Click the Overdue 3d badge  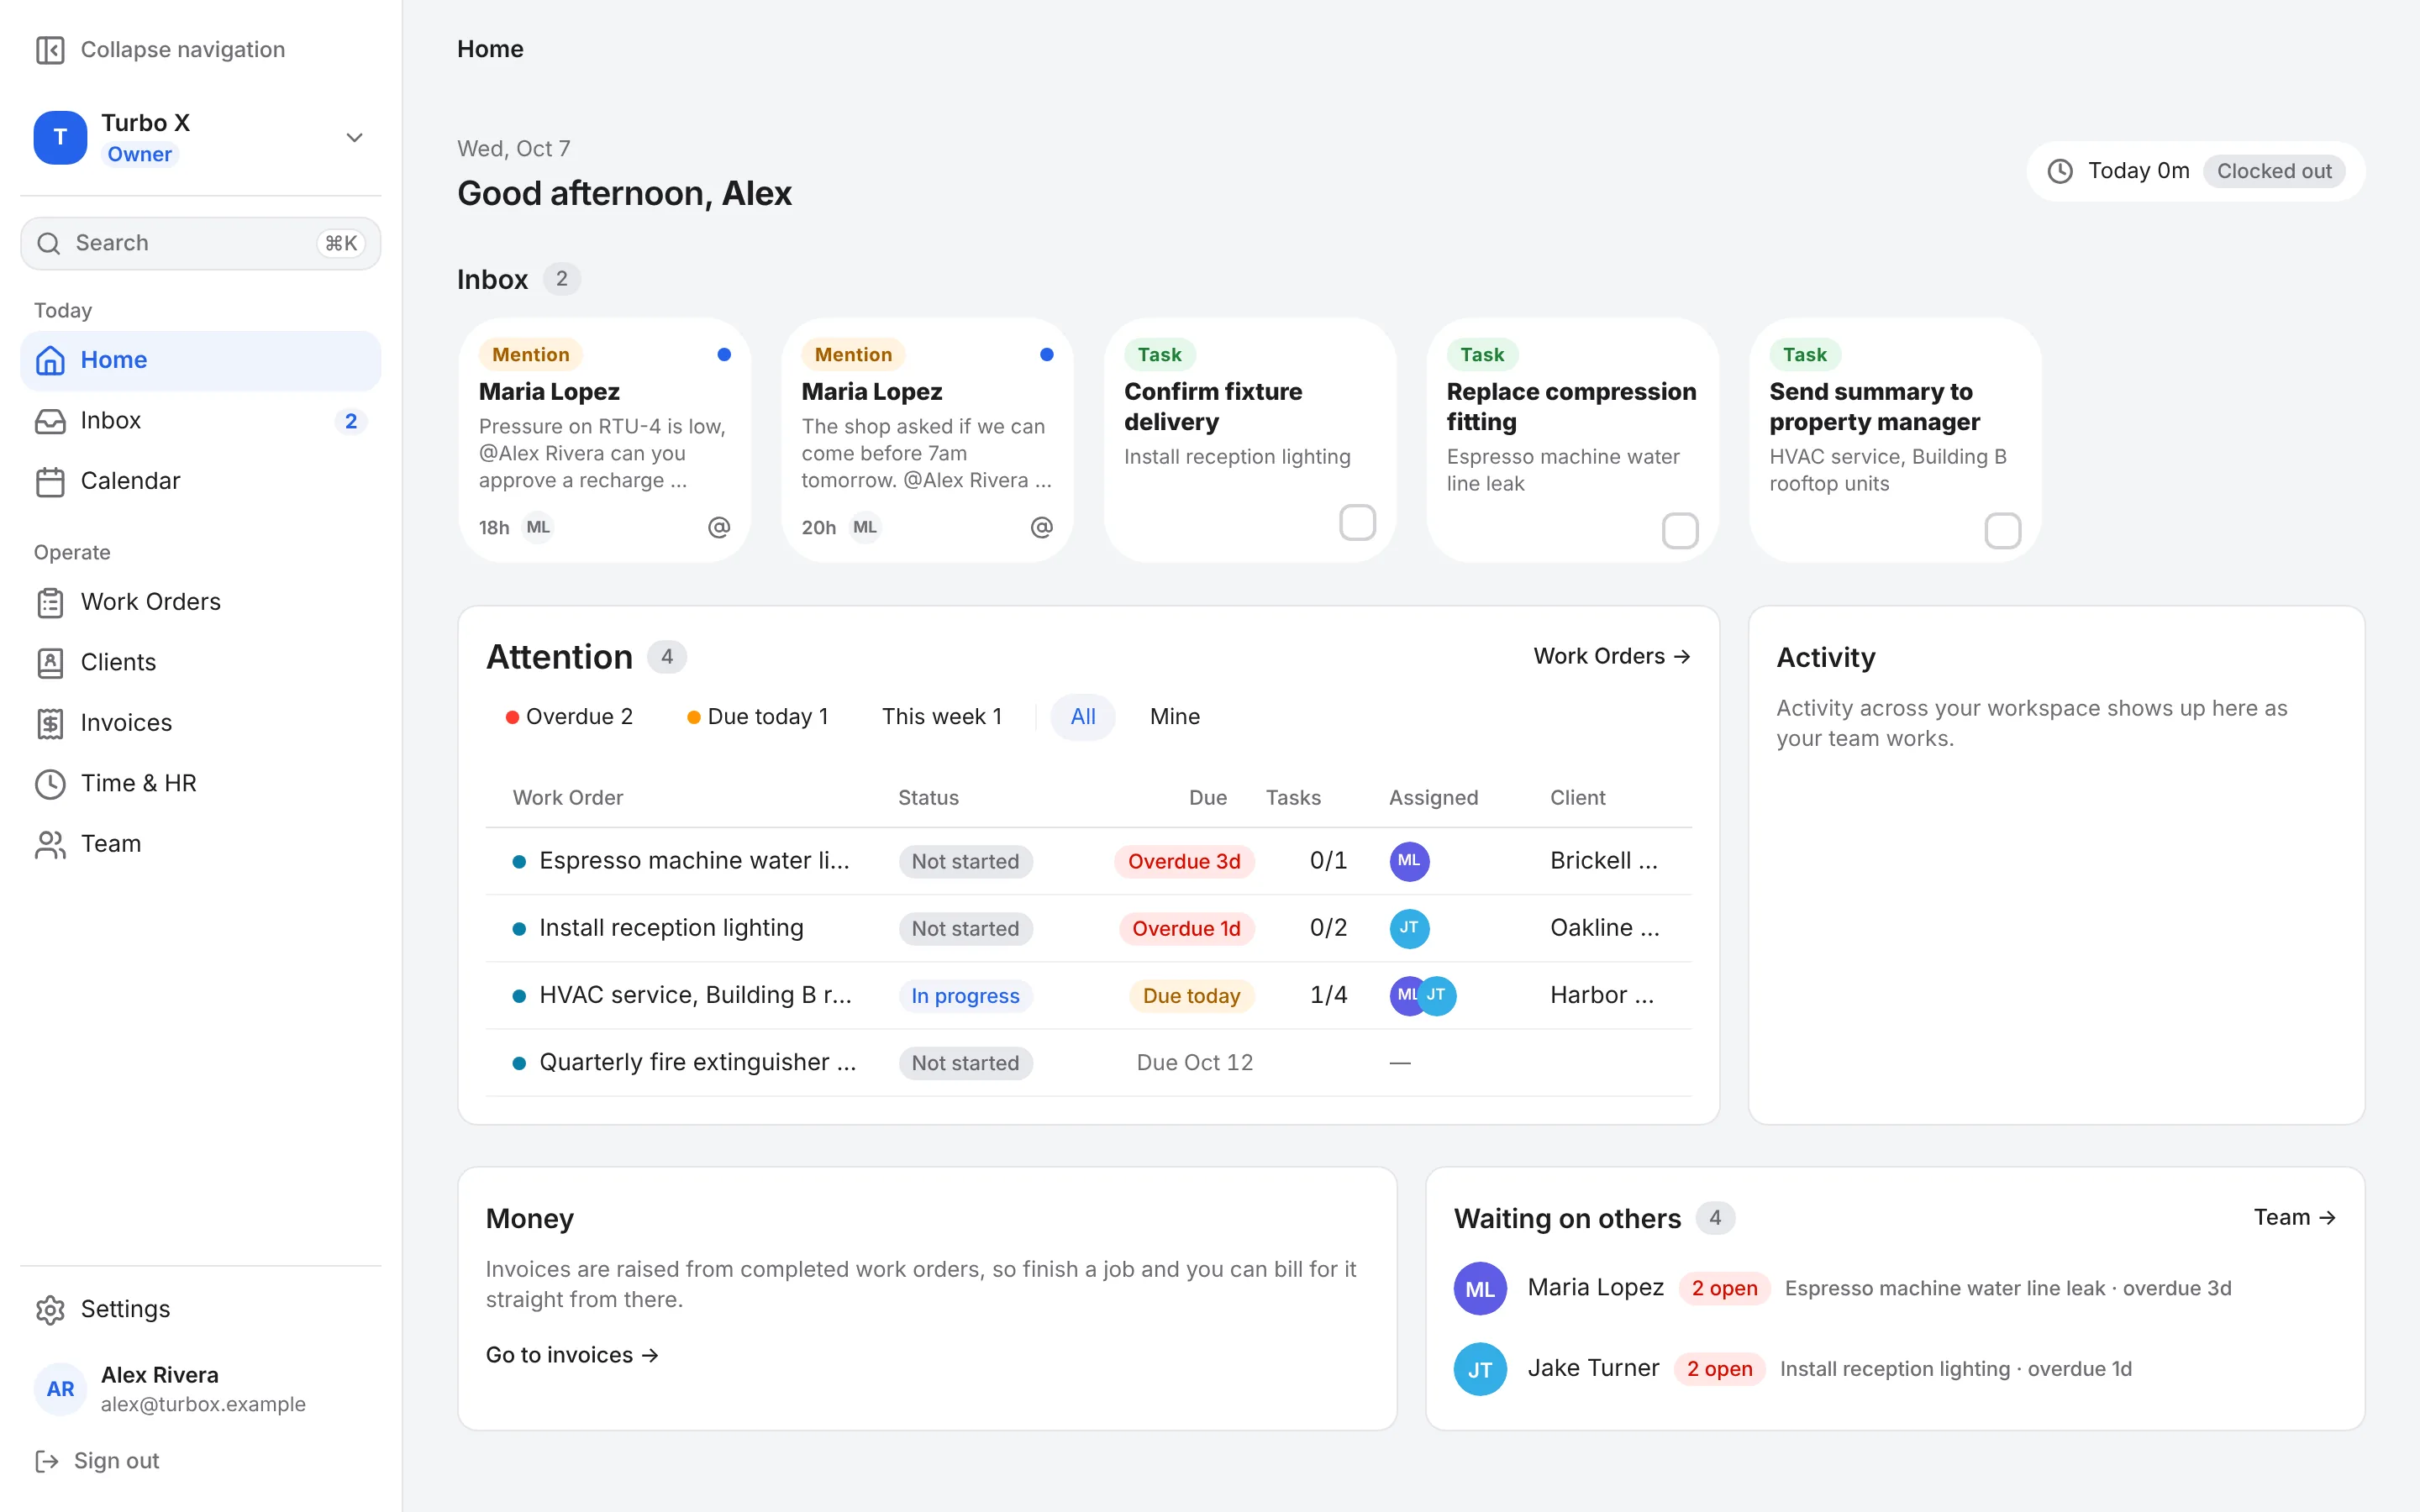tap(1184, 861)
